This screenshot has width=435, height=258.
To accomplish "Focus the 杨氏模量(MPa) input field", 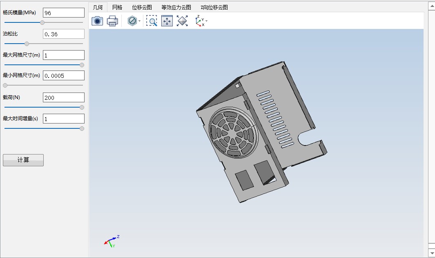I will [64, 13].
